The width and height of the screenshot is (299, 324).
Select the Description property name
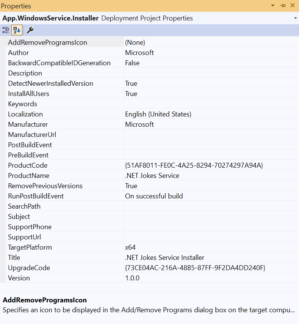point(25,73)
